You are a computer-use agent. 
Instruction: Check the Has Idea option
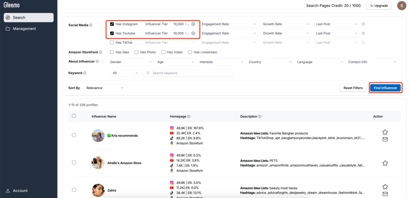(x=112, y=52)
